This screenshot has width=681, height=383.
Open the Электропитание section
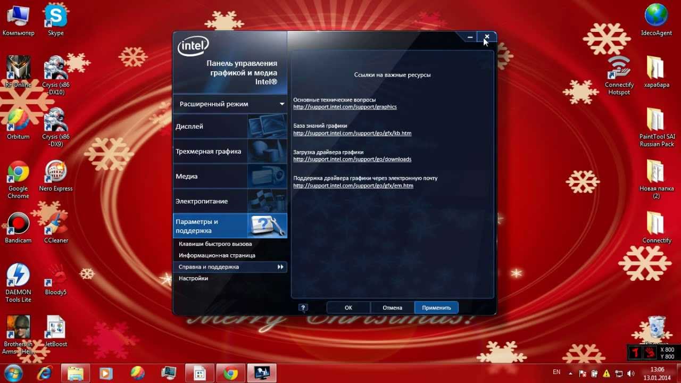pyautogui.click(x=230, y=201)
